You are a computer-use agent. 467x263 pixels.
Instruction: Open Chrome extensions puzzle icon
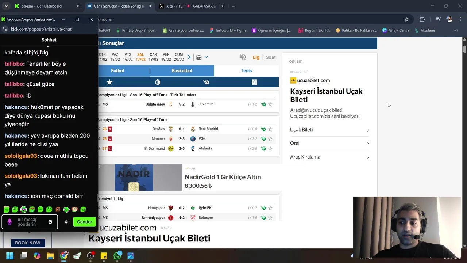(422, 19)
